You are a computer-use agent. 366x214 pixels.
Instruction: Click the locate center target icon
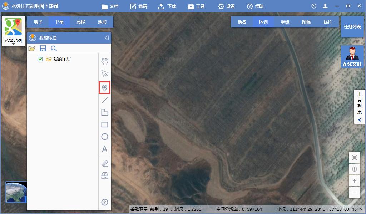(x=354, y=169)
